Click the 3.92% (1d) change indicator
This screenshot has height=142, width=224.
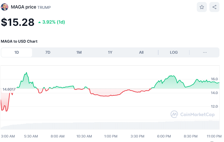point(52,22)
